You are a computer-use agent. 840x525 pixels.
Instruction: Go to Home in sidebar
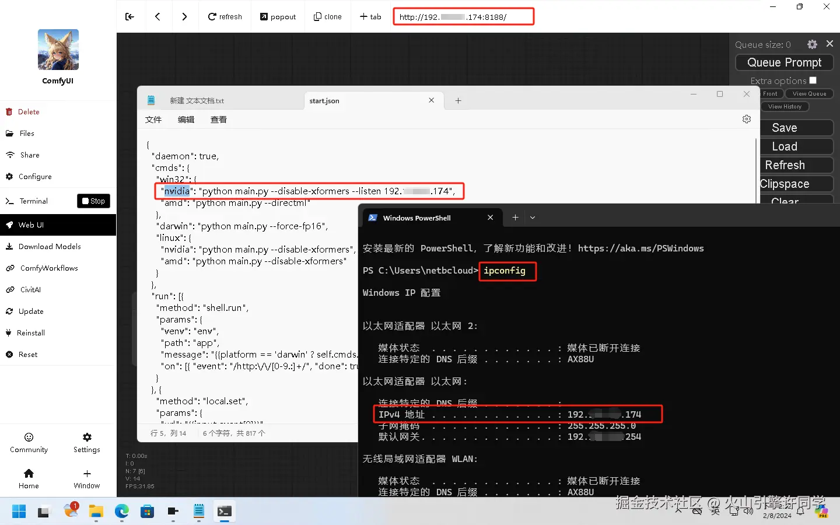[x=29, y=479]
